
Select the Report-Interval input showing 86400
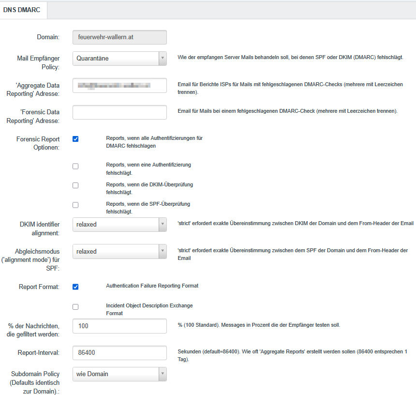[x=119, y=353]
